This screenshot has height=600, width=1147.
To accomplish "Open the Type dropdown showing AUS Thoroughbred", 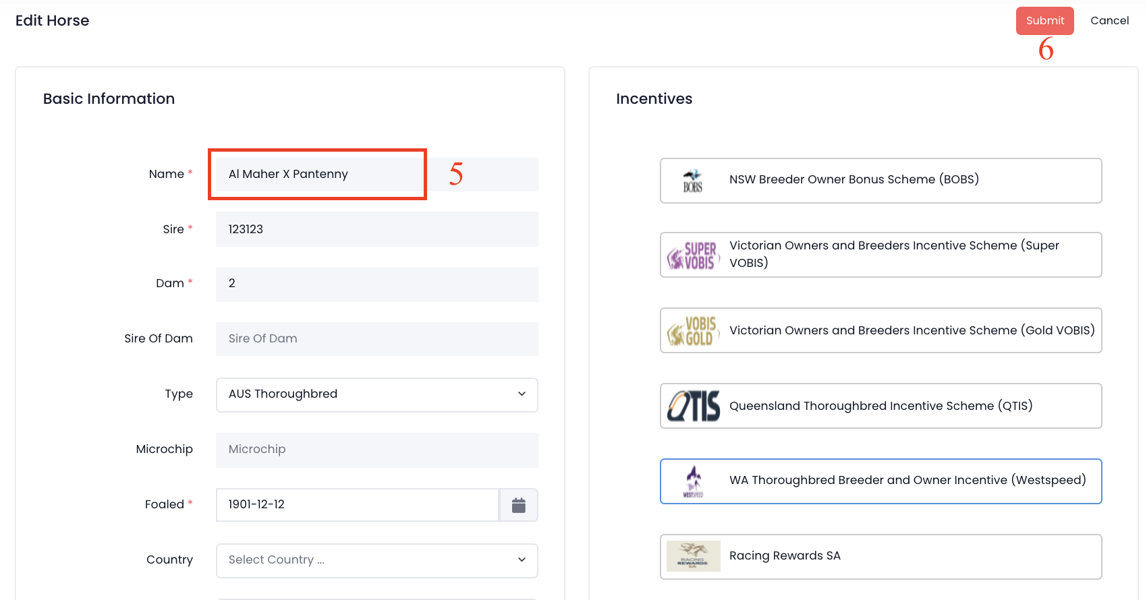I will (x=368, y=394).
